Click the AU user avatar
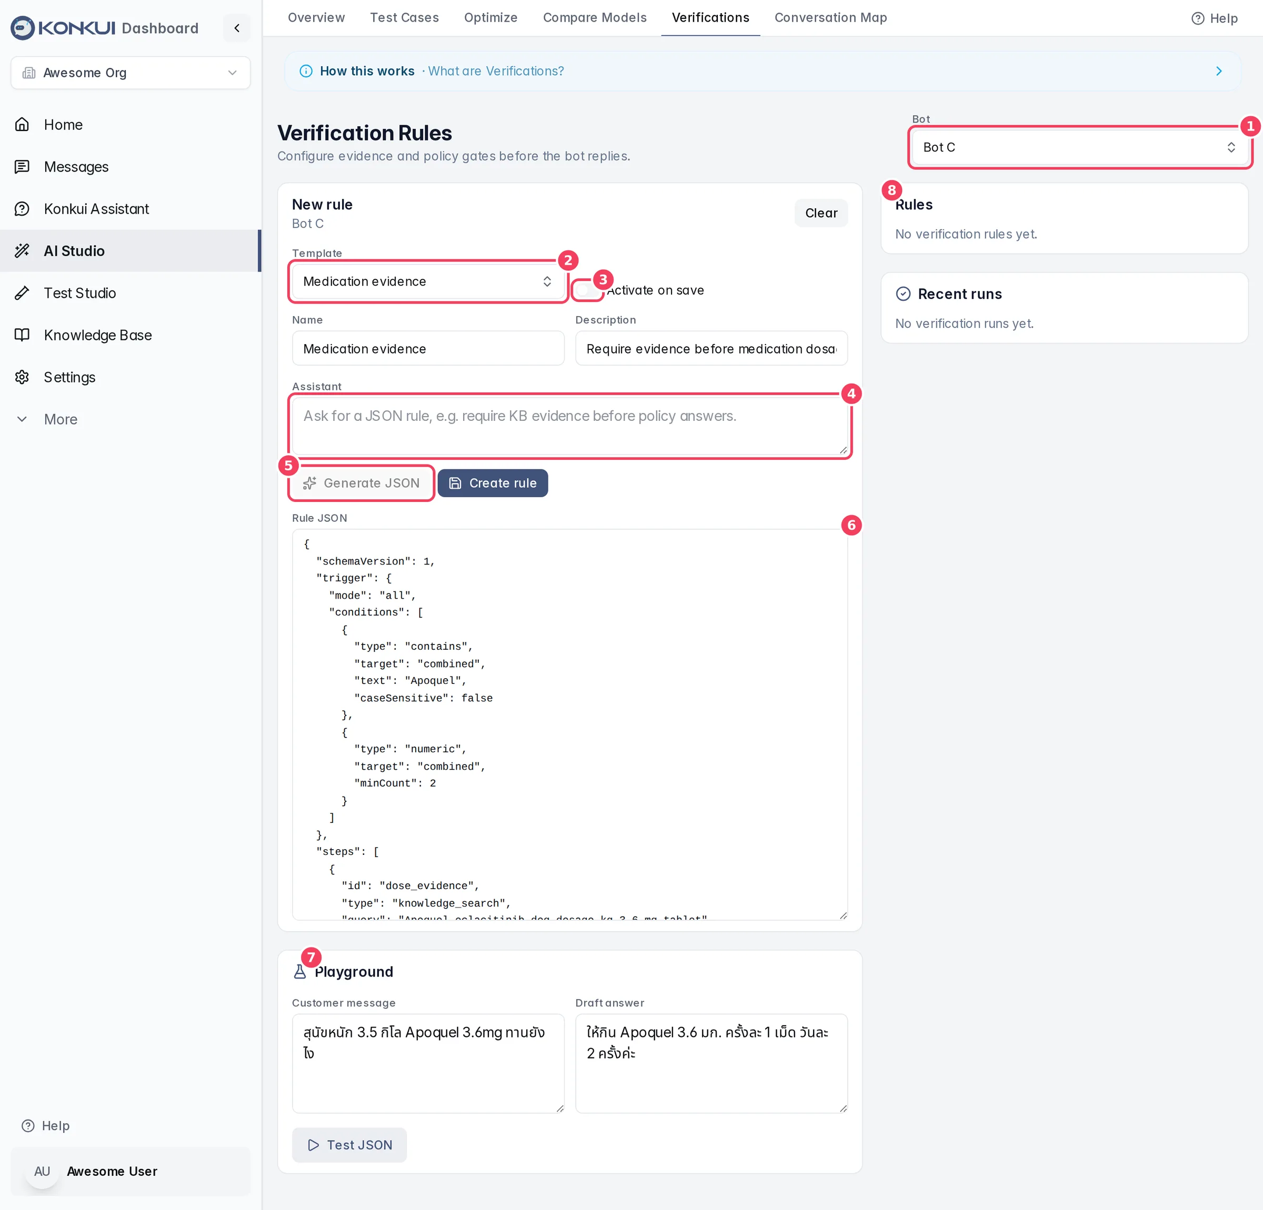Viewport: 1263px width, 1210px height. [x=42, y=1171]
